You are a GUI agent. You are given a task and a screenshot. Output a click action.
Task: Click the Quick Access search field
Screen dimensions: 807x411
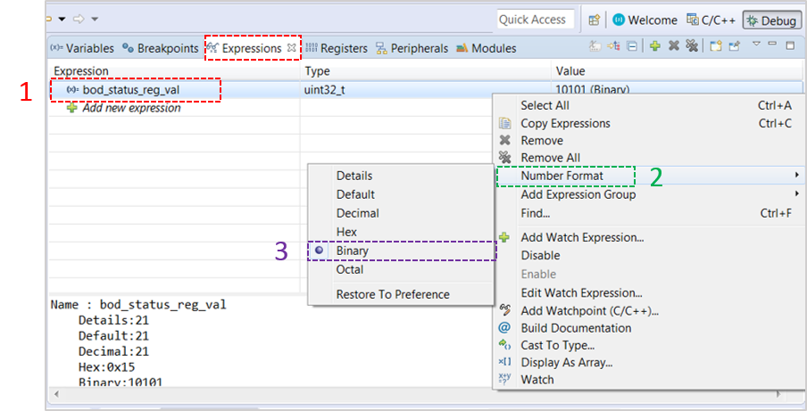(x=536, y=20)
